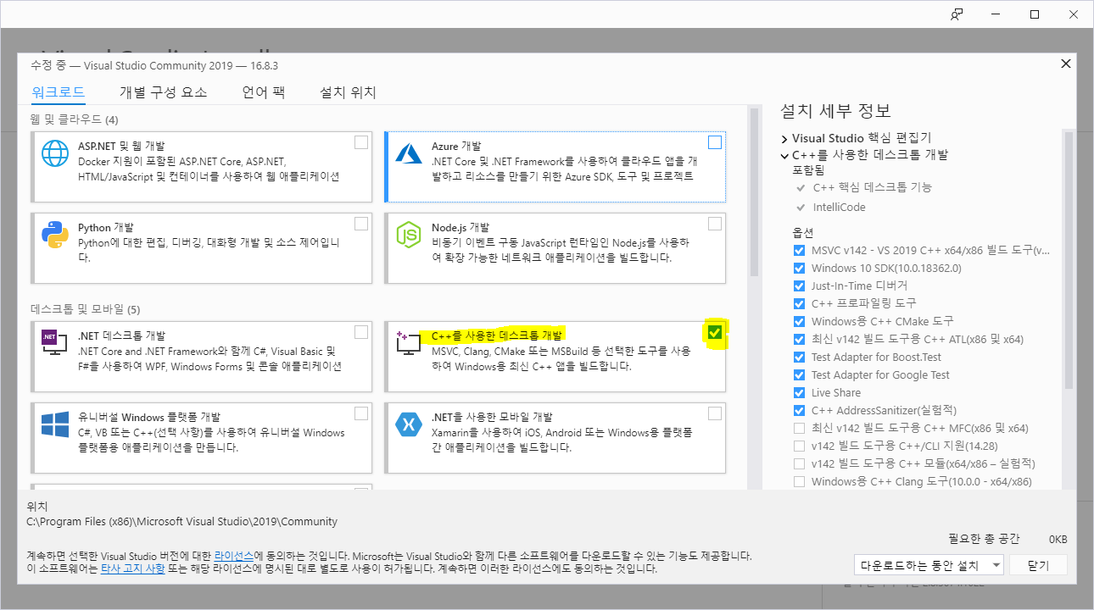The height and width of the screenshot is (610, 1094).
Task: Enable the ASP.NET 및 웹 개발 workload checkbox
Action: (361, 142)
